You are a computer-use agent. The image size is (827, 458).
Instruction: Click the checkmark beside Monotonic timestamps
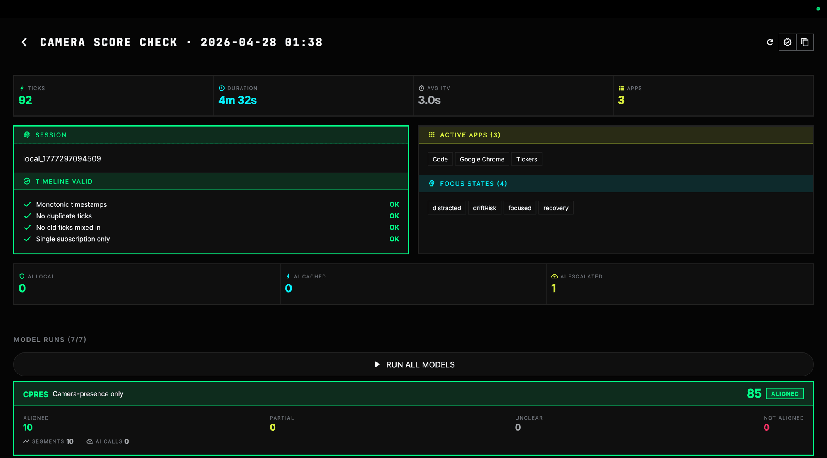pos(28,204)
